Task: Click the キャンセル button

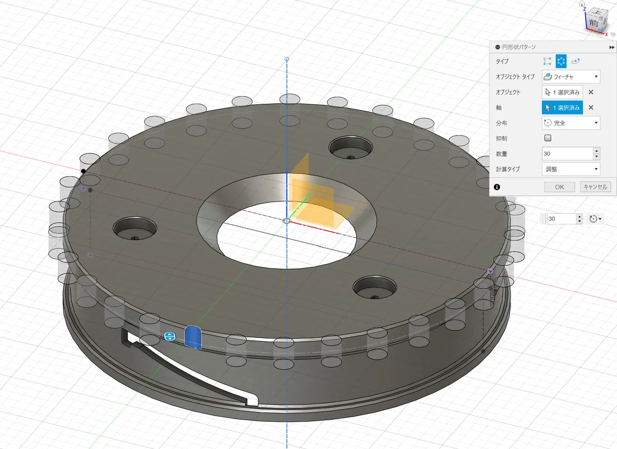Action: pos(595,187)
